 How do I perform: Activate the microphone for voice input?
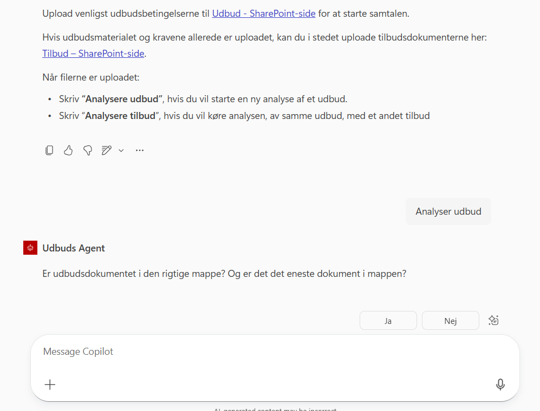coord(500,385)
